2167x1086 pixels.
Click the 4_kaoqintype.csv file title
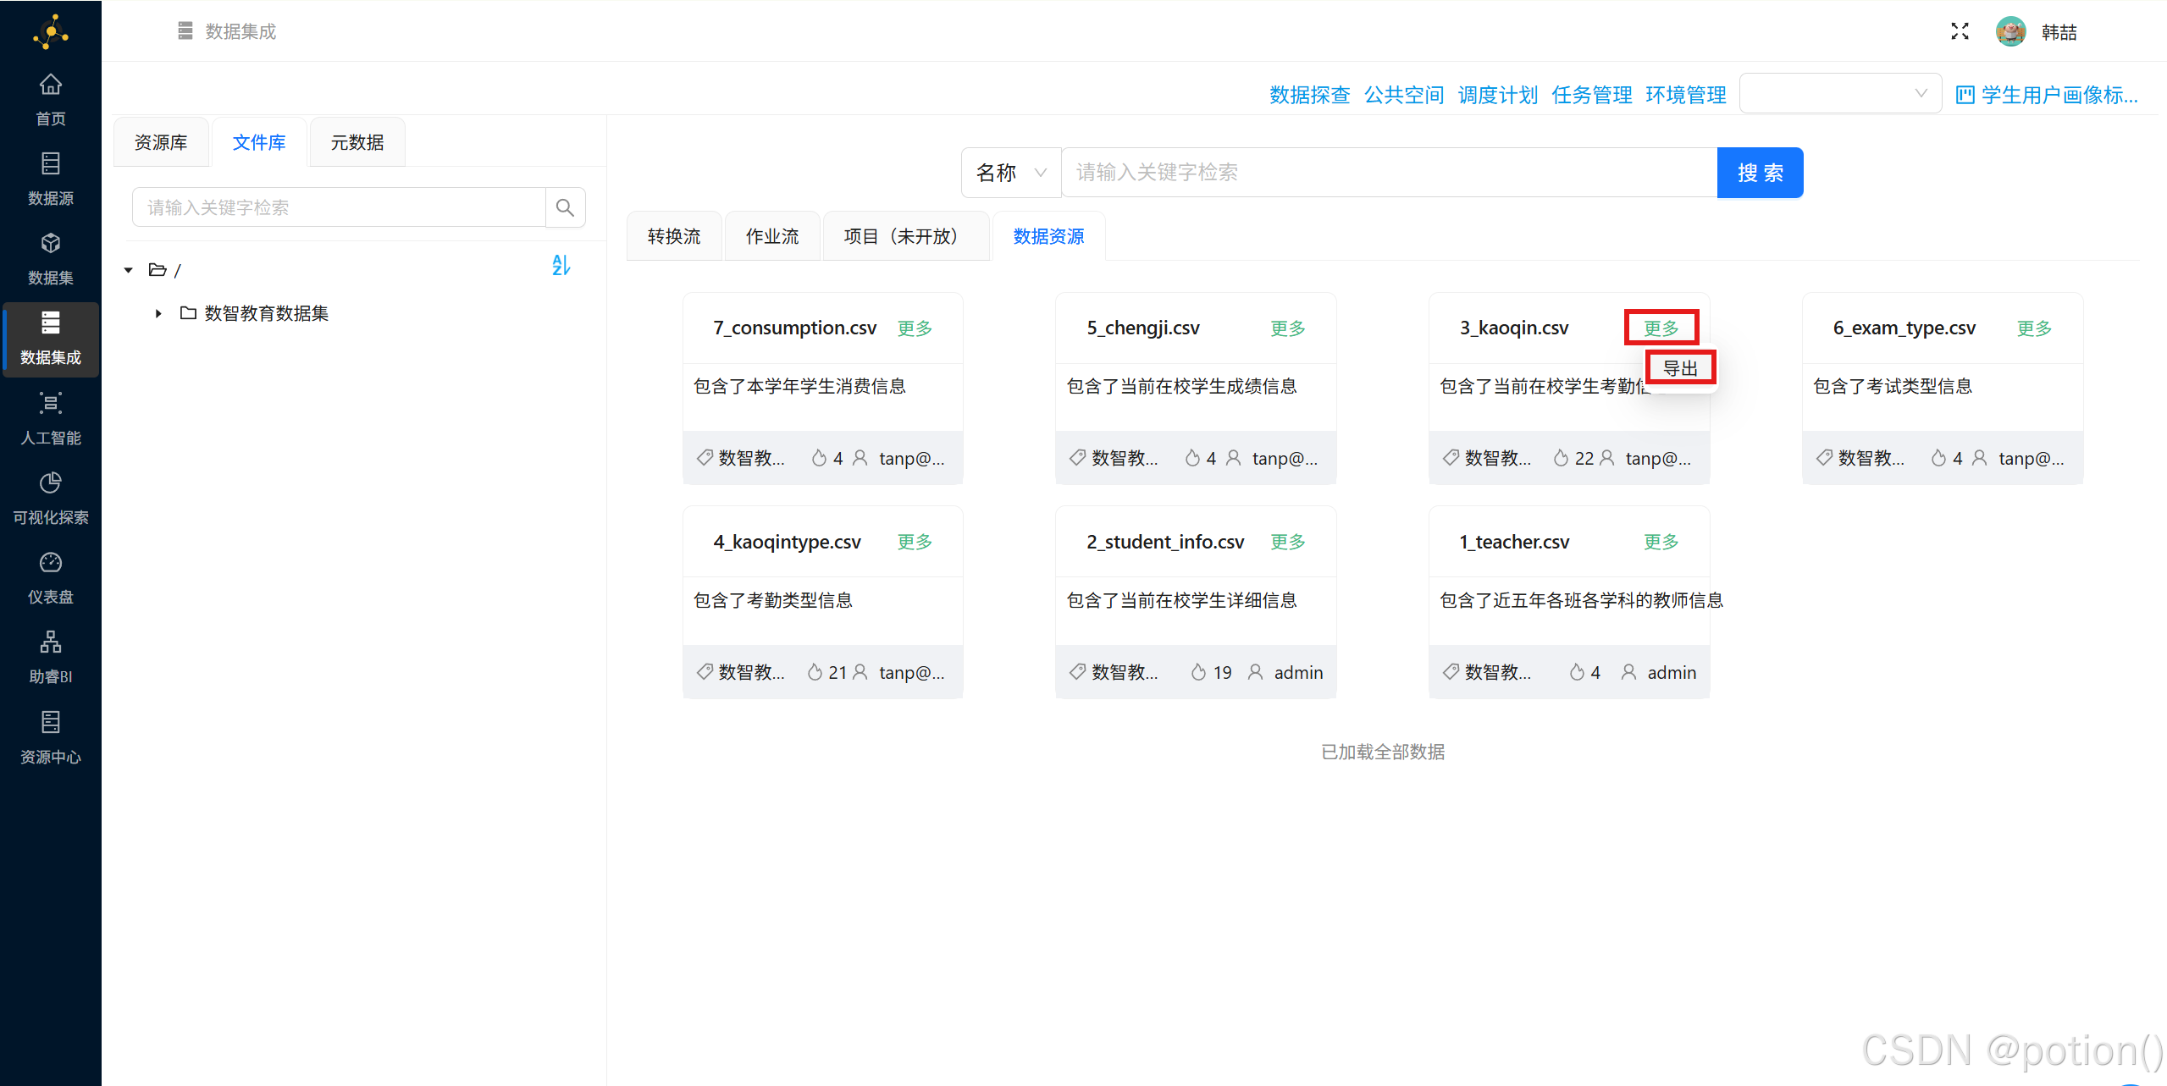pos(787,542)
